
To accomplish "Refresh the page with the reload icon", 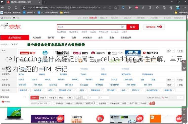I will [9, 8].
